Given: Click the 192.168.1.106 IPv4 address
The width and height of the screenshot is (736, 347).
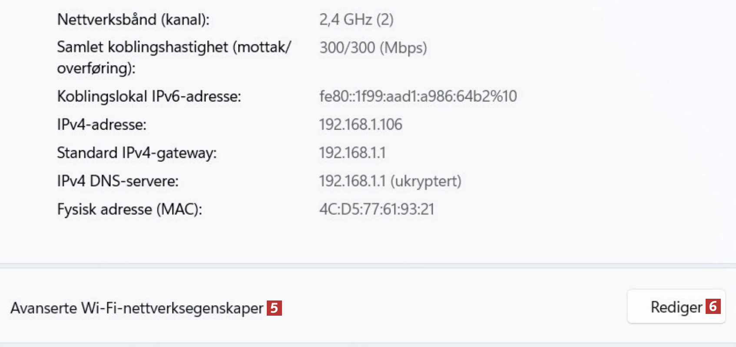Looking at the screenshot, I should click(360, 125).
